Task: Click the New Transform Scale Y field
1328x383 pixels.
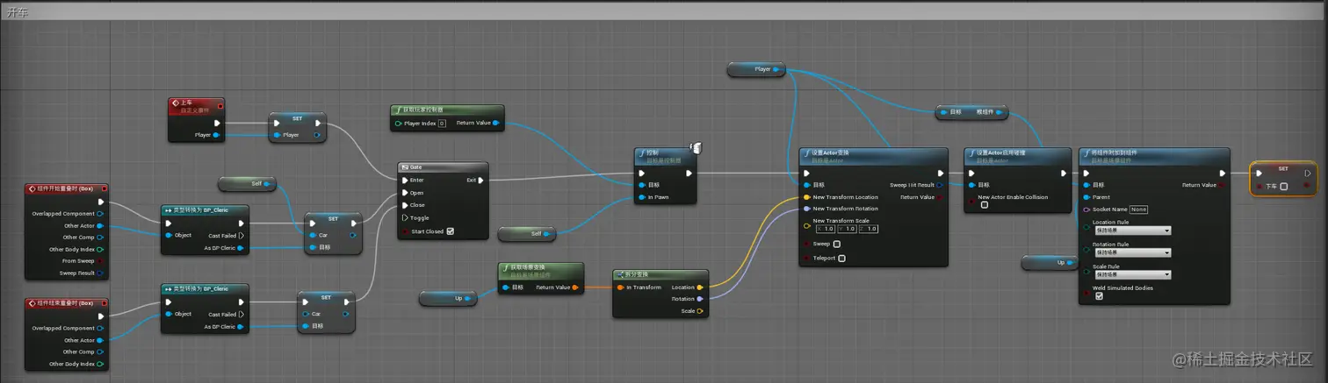Action: pos(848,229)
